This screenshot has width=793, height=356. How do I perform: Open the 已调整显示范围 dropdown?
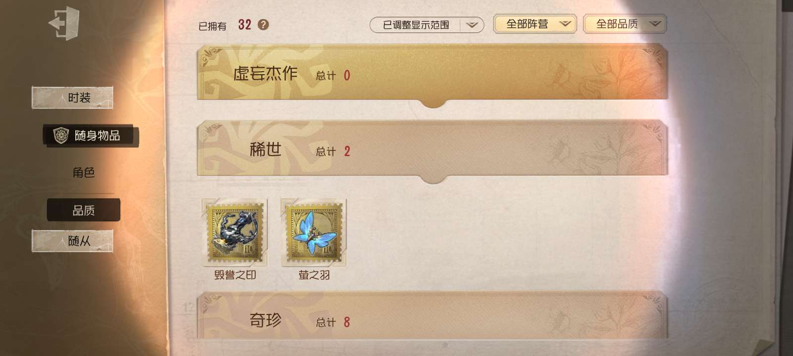coord(427,25)
